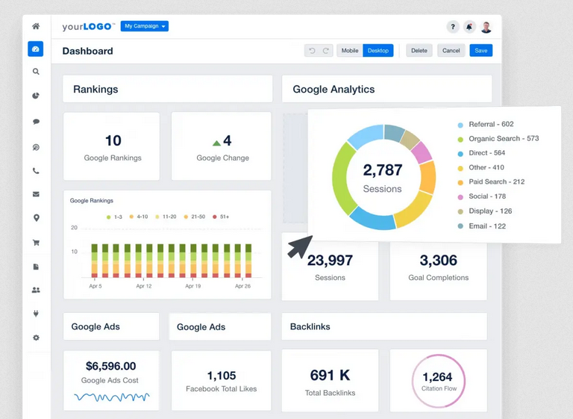Open the settings gear in sidebar
Viewport: 573px width, 419px height.
[36, 338]
